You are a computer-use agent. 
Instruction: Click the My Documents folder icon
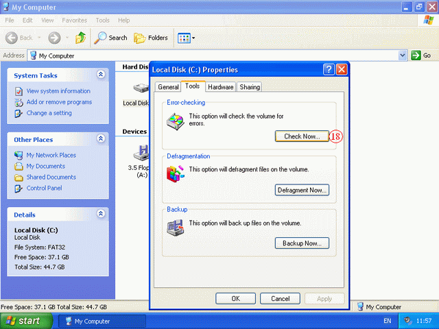coord(19,167)
